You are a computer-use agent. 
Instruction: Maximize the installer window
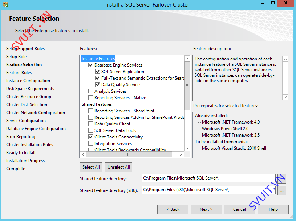click(273, 3)
